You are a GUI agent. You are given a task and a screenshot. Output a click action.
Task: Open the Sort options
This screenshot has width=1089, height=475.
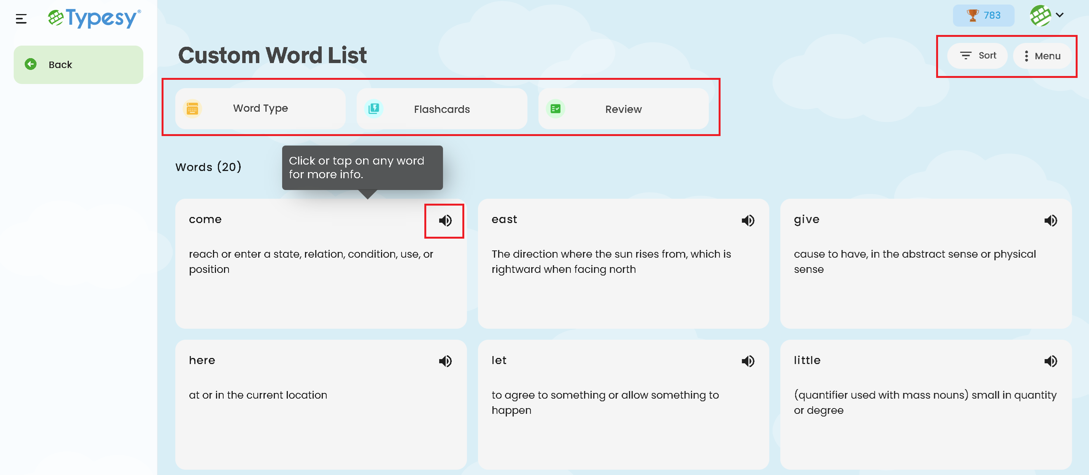977,56
